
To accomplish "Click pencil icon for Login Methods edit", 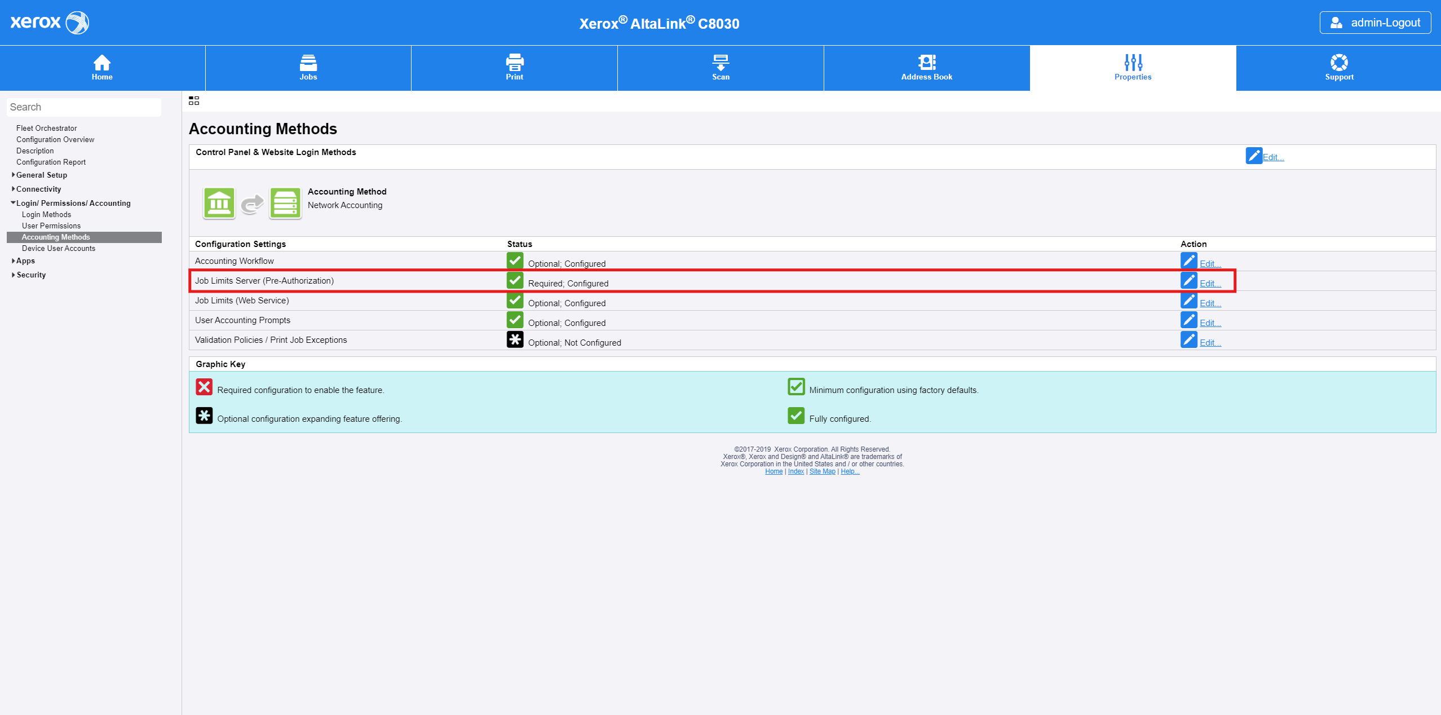I will (1253, 156).
